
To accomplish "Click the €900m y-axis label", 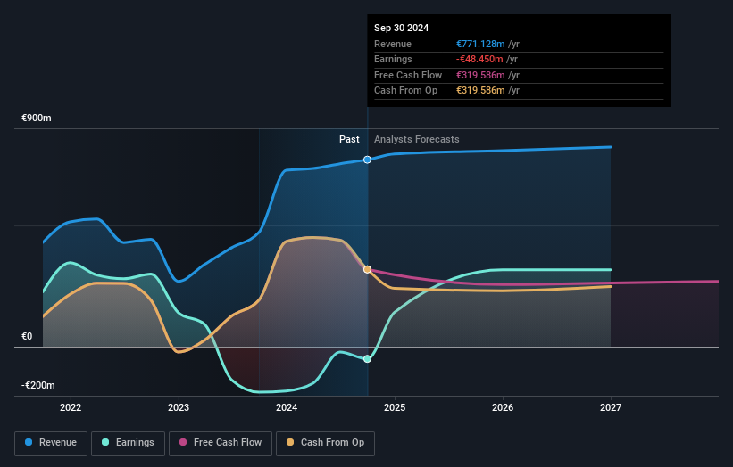I will point(37,118).
